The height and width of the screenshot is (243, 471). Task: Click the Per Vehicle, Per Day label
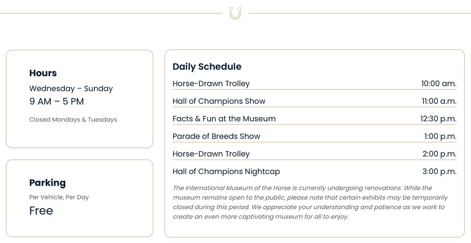click(59, 197)
